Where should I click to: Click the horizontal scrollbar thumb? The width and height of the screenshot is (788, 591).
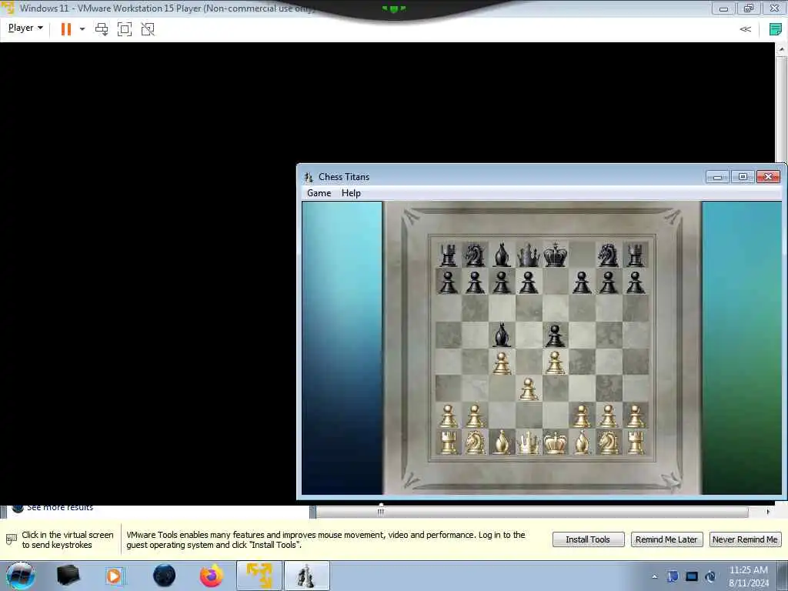[x=380, y=512]
